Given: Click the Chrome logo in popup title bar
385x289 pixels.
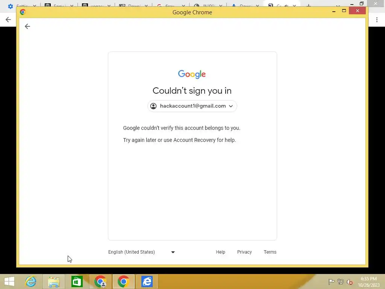Looking at the screenshot, I should pyautogui.click(x=23, y=12).
